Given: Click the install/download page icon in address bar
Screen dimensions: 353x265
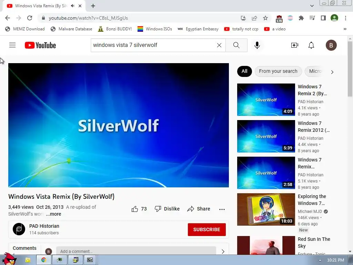Looking at the screenshot, I should [x=243, y=18].
